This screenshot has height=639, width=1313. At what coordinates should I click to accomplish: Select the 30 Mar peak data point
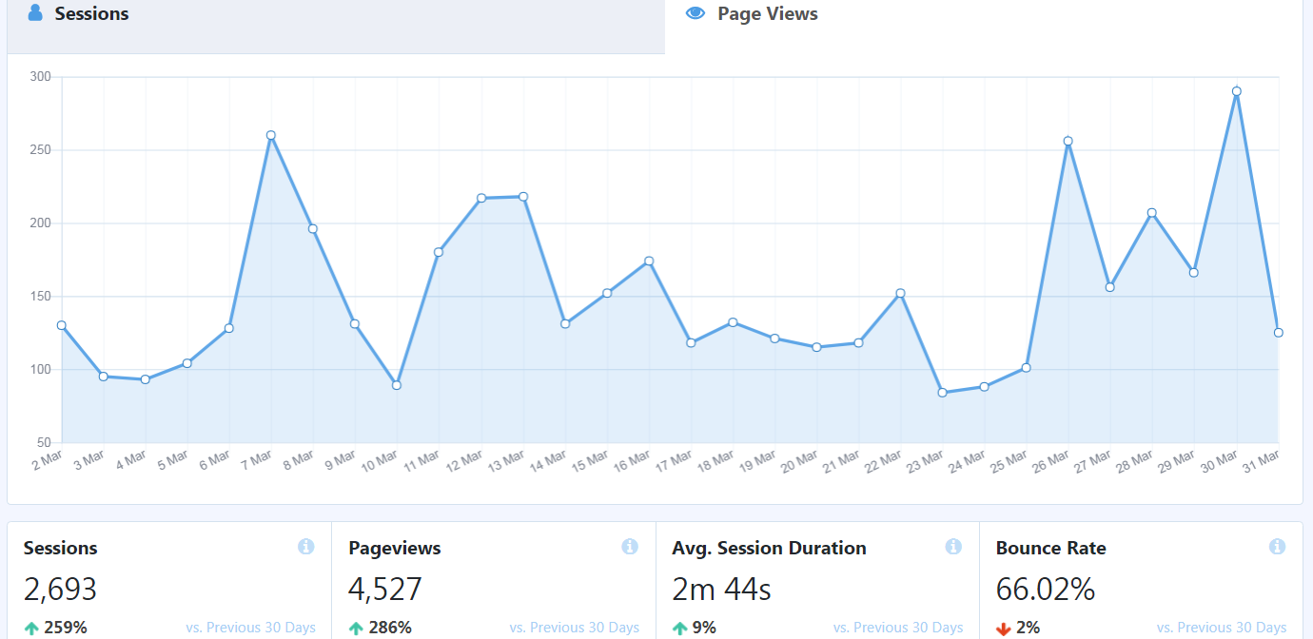point(1237,91)
